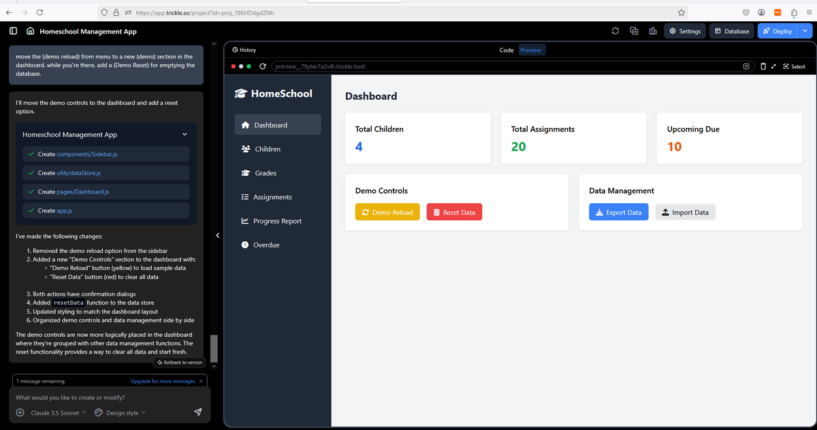Open the Database panel

[x=732, y=31]
